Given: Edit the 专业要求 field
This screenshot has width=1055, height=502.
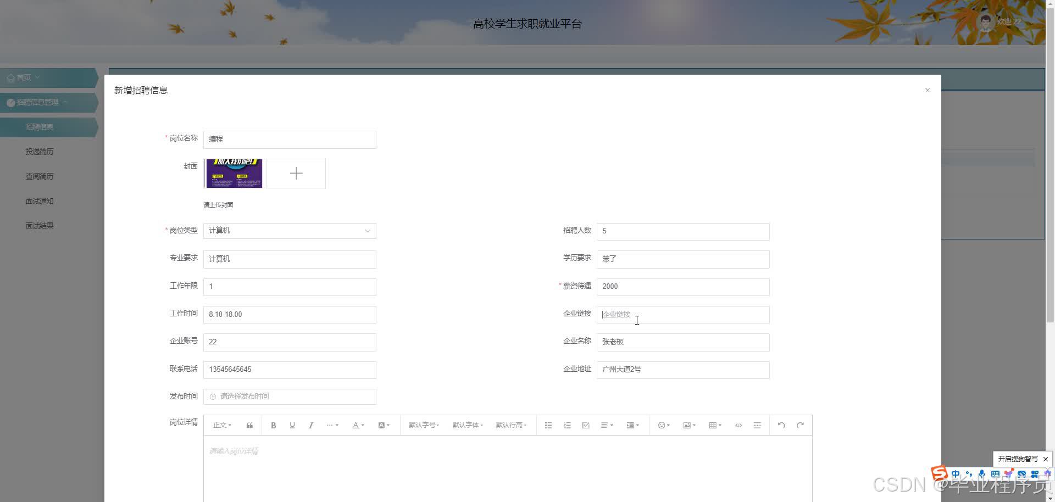Looking at the screenshot, I should coord(290,259).
